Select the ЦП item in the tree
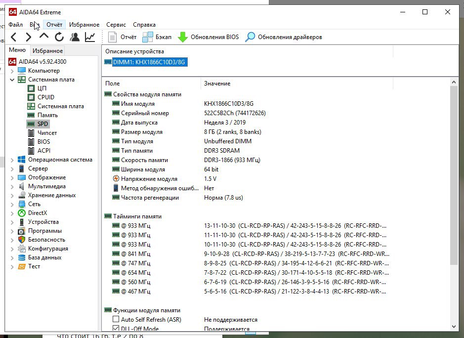The image size is (464, 338). [42, 88]
